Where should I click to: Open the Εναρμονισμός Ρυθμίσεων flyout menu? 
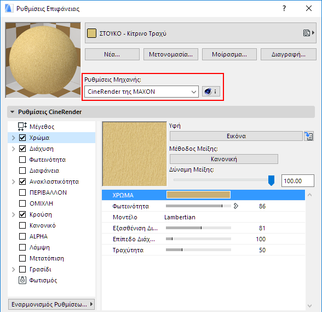click(x=51, y=304)
